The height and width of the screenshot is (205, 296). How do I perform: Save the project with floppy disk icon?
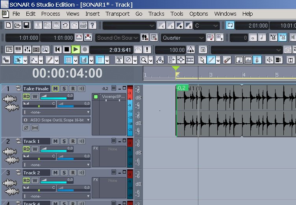coord(26,25)
